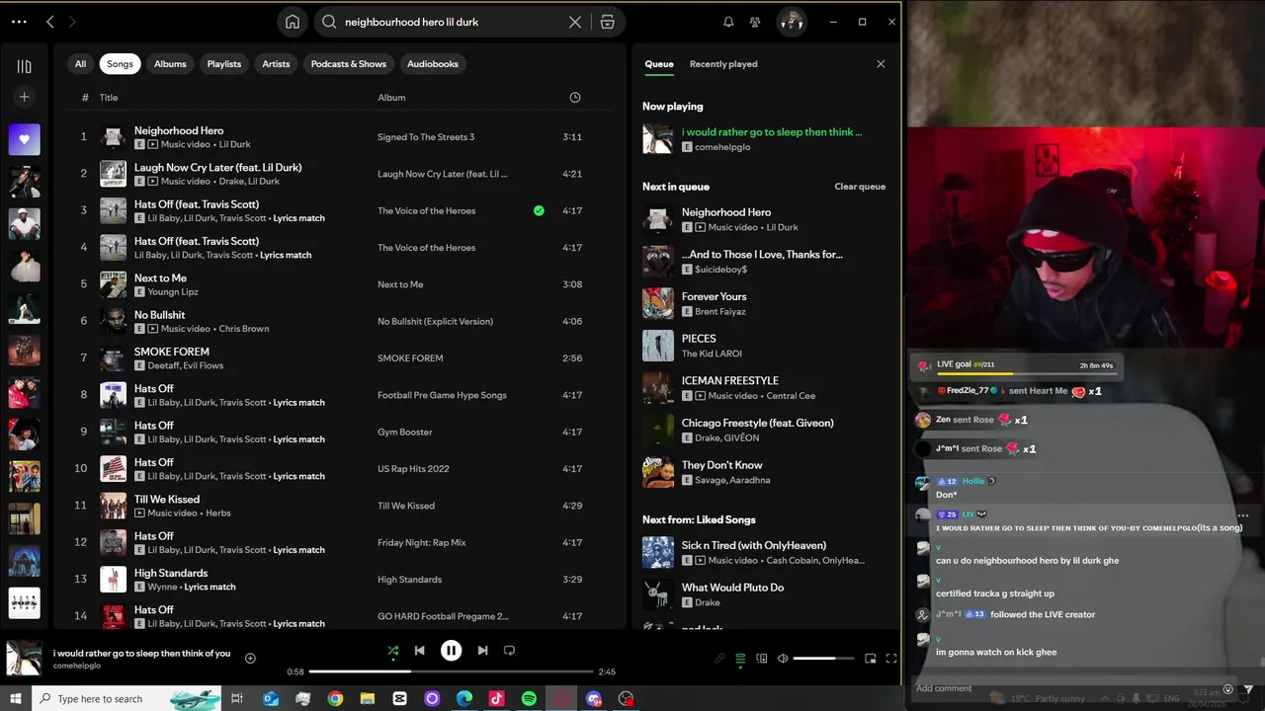Go back with the left arrow
The height and width of the screenshot is (711, 1265).
coord(50,22)
